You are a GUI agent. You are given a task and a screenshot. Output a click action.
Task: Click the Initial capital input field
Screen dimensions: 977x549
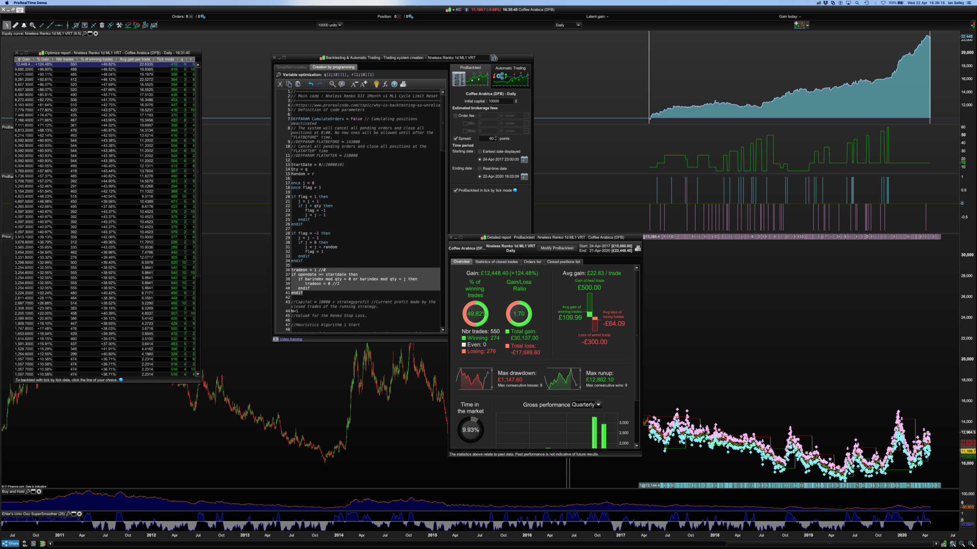pos(500,101)
